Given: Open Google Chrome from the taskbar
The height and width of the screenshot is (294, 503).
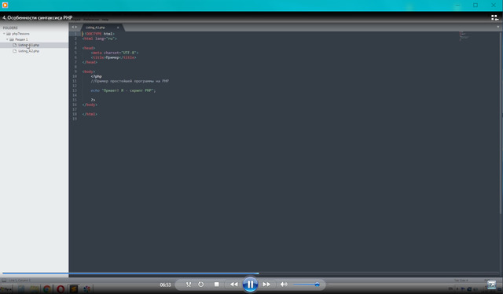Looking at the screenshot, I should (47, 289).
